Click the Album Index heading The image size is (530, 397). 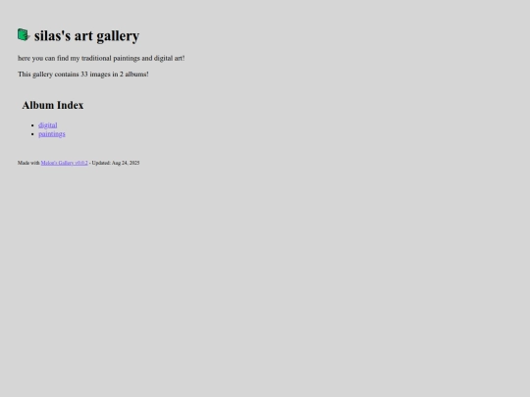(53, 105)
